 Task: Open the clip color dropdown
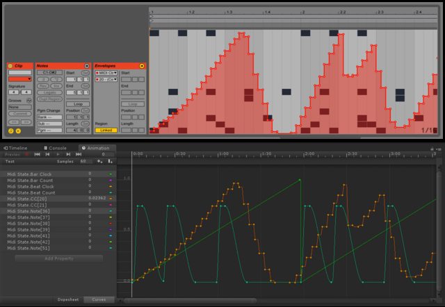[20, 79]
